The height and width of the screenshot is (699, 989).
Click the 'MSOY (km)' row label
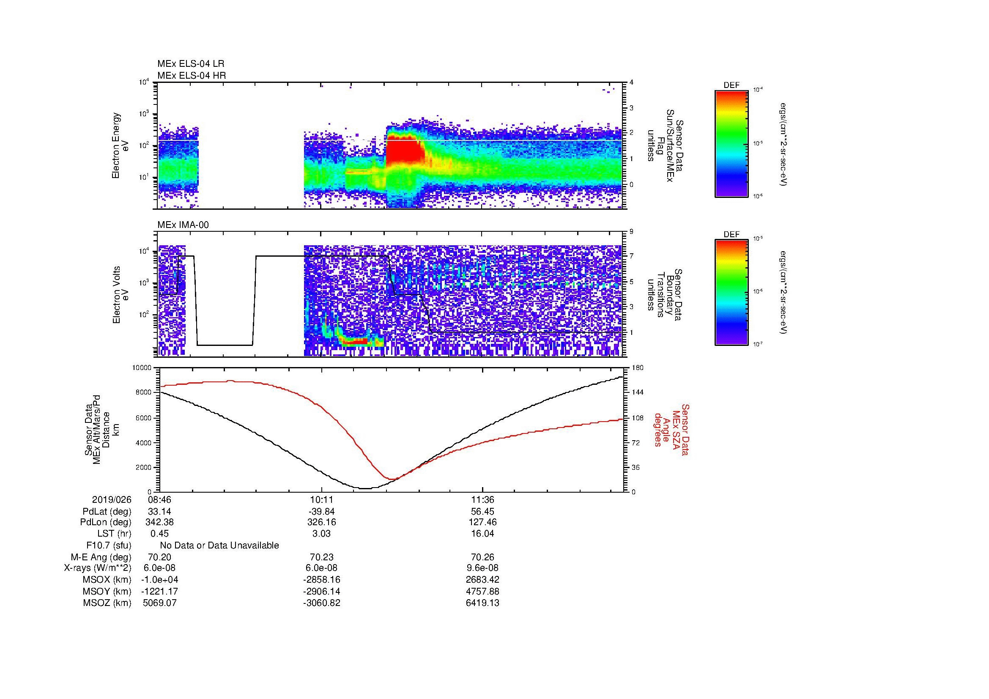(107, 591)
